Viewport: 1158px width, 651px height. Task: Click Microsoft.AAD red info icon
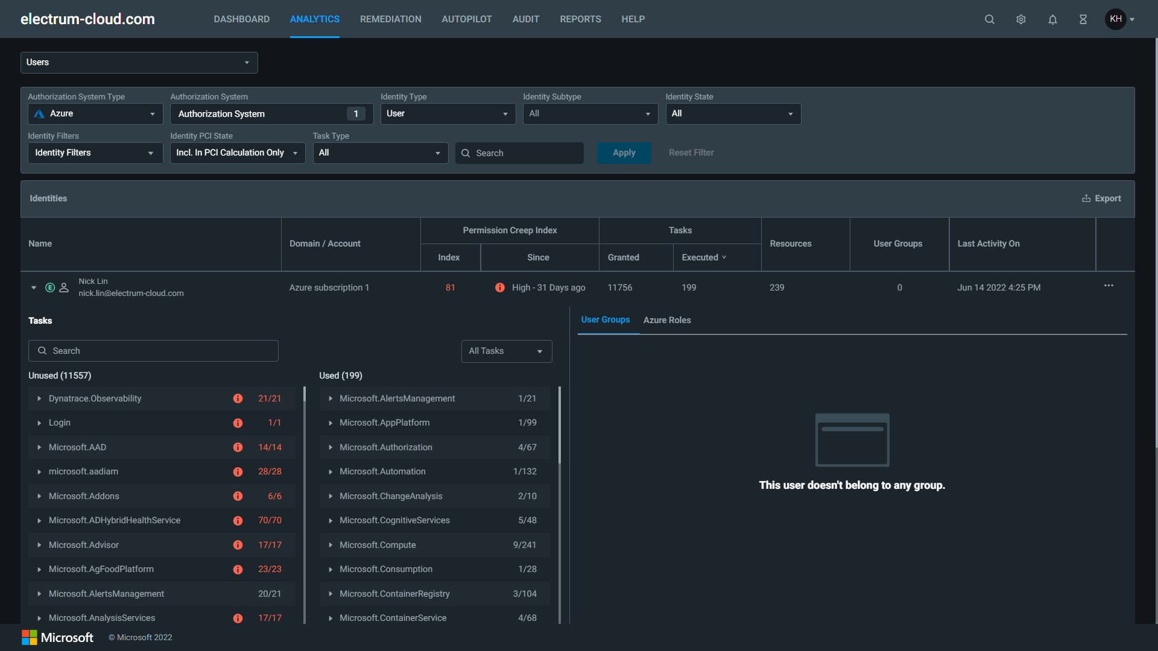coord(238,447)
